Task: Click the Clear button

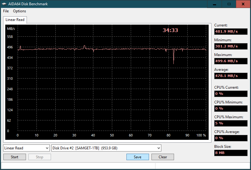Action: (163, 157)
